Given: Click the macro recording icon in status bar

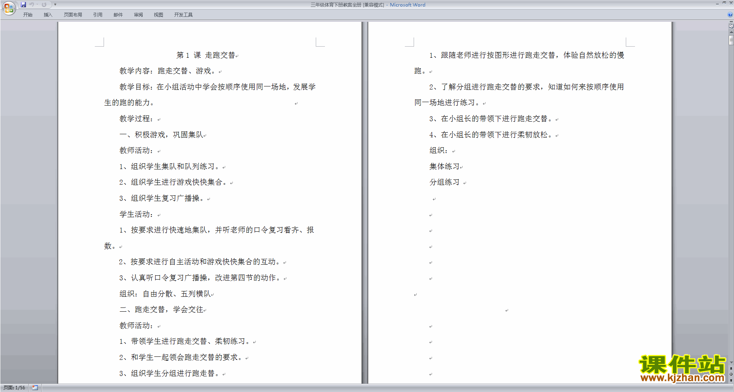Looking at the screenshot, I should (x=35, y=388).
